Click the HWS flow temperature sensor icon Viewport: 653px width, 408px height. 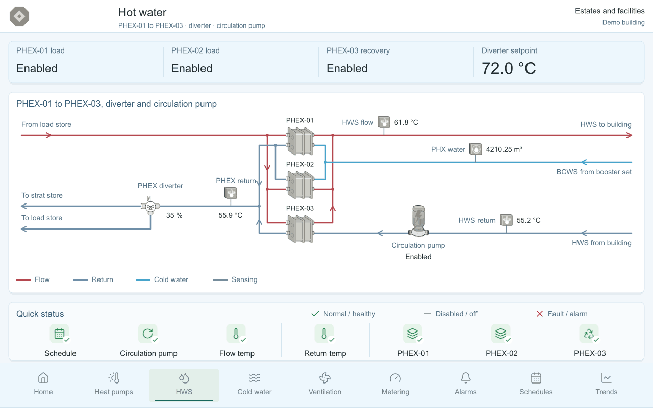point(384,122)
